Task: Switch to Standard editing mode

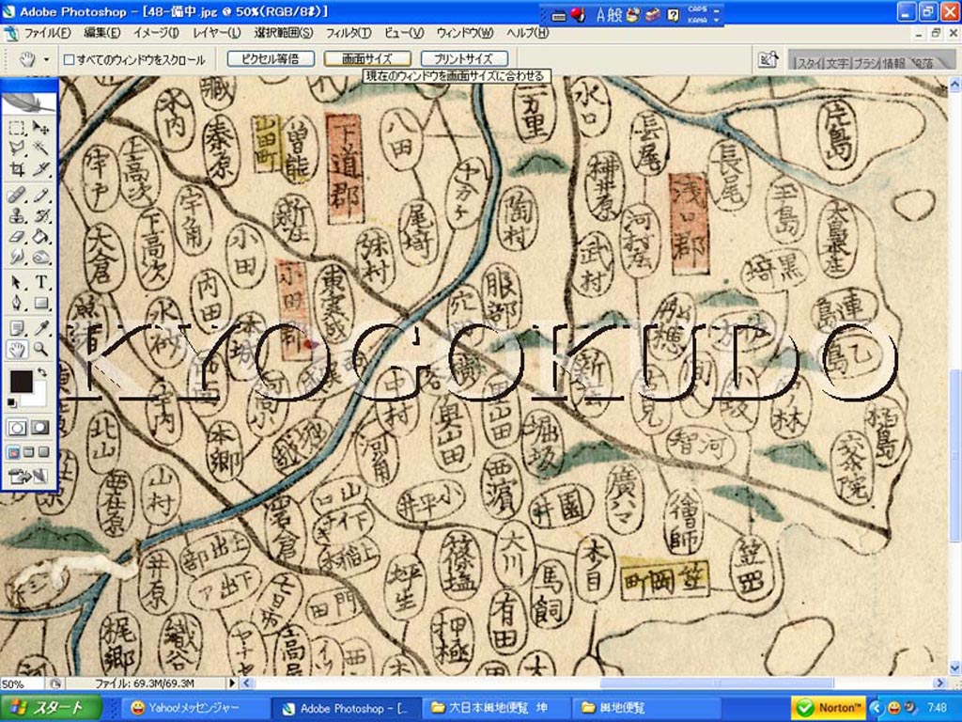Action: point(17,428)
